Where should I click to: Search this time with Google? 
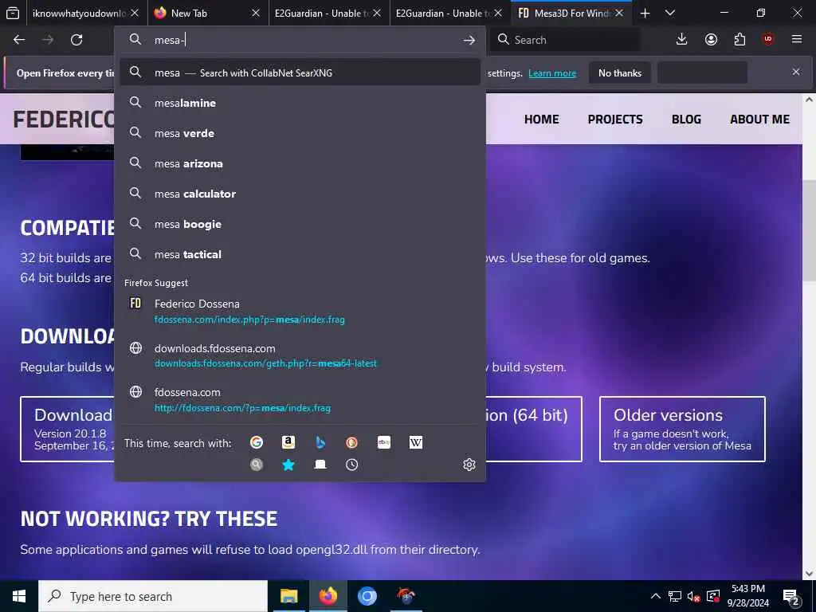pos(257,442)
